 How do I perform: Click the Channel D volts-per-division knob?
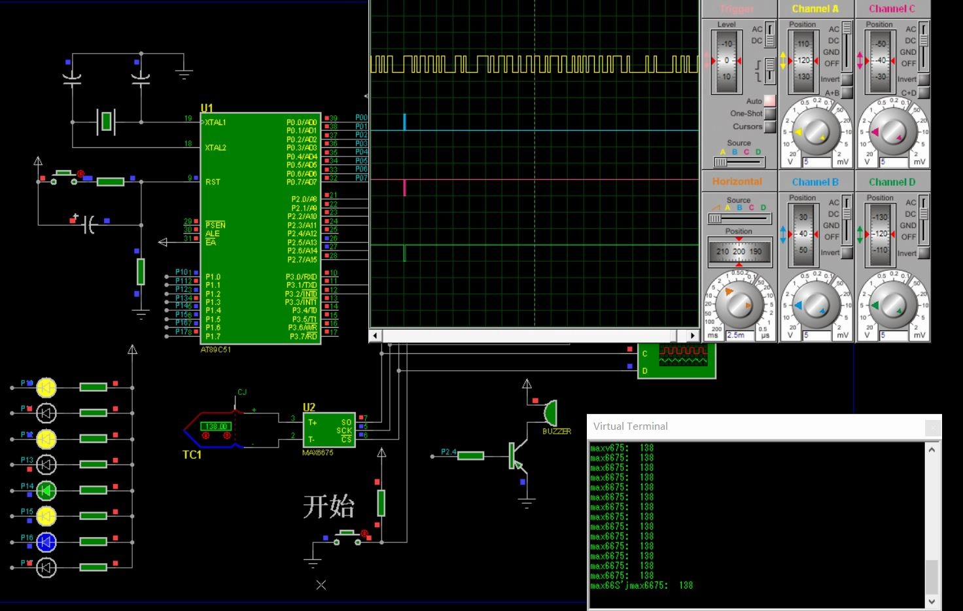(892, 304)
